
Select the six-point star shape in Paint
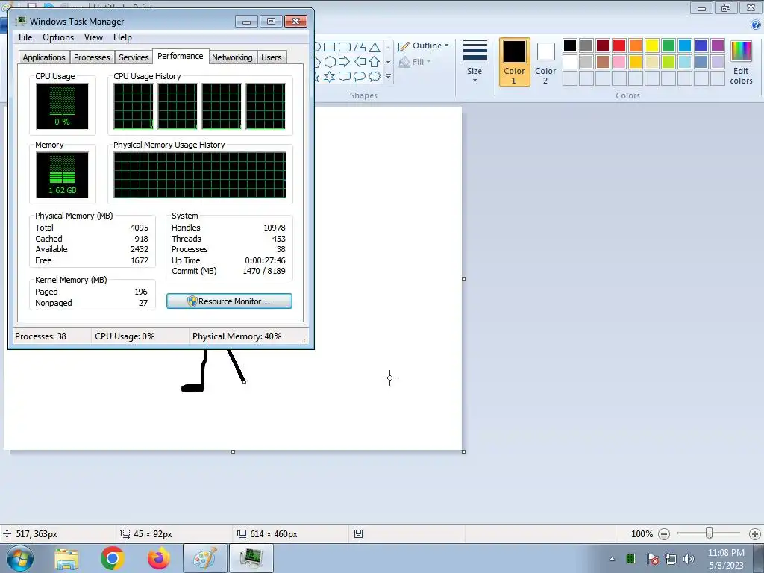(330, 77)
